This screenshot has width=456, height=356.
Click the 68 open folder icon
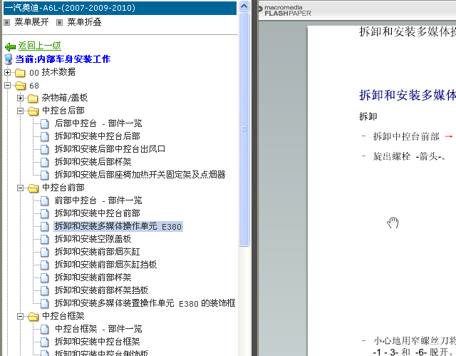[x=21, y=86]
